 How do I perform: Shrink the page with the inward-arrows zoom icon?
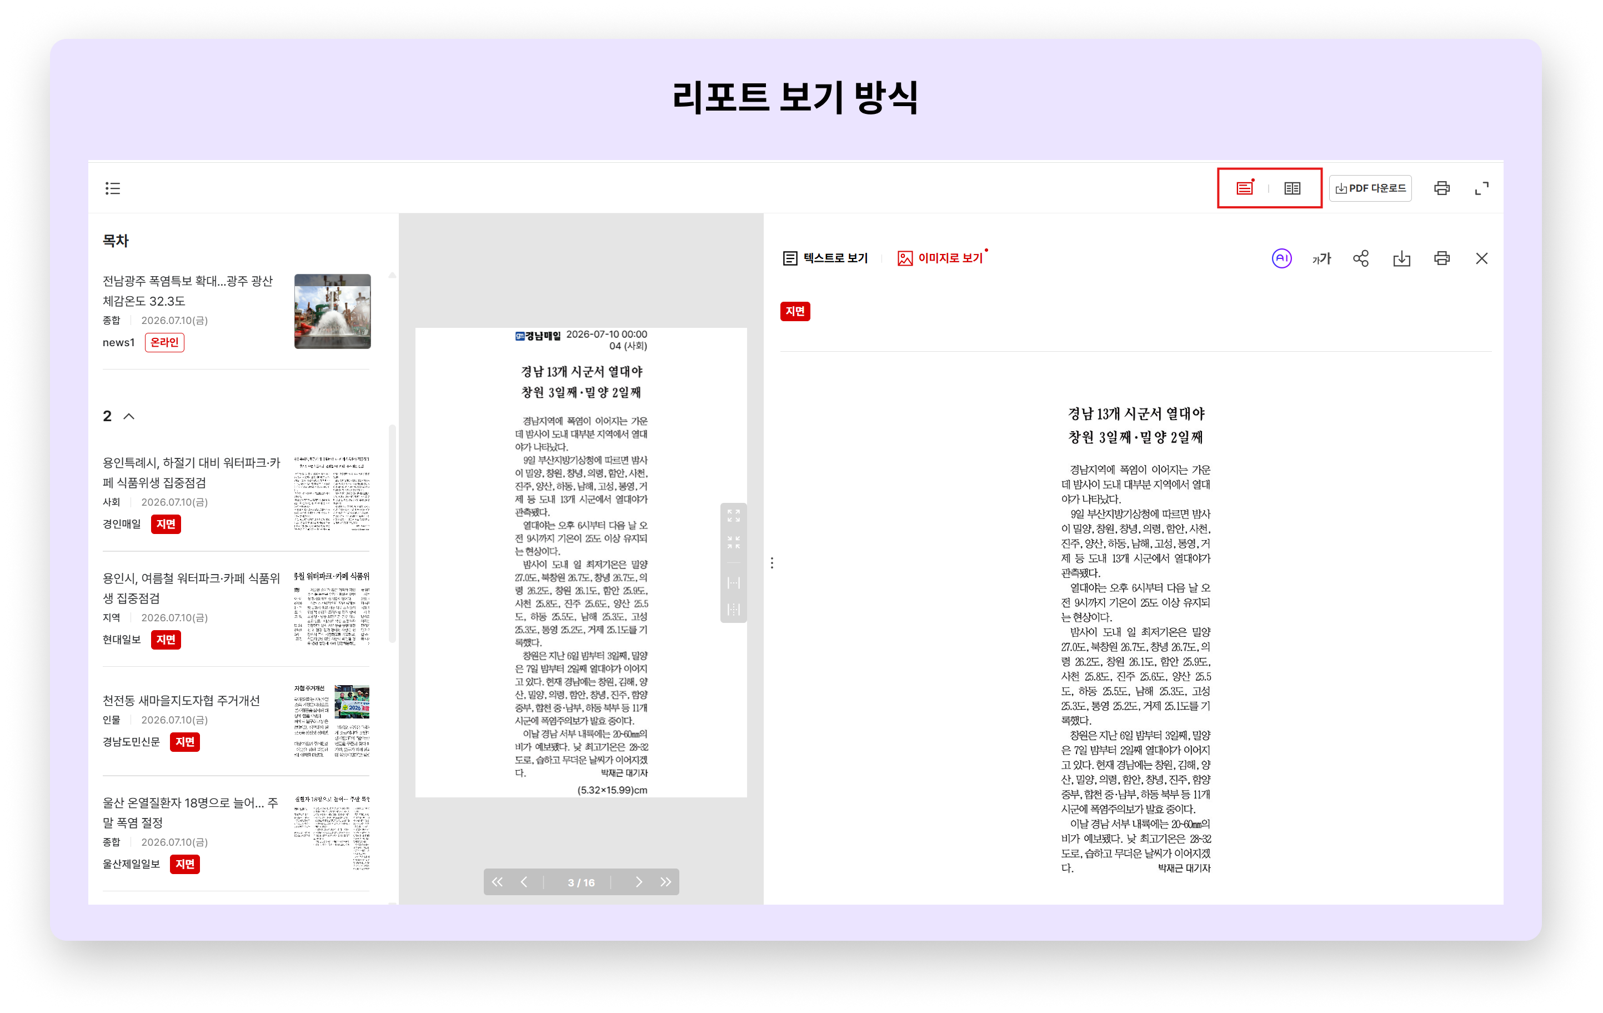[734, 542]
